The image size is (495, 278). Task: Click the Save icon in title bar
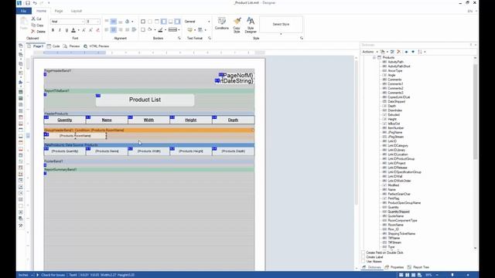click(x=28, y=3)
